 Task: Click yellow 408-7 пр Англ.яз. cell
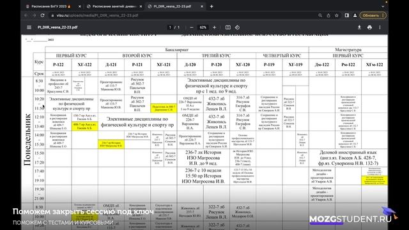point(84,126)
